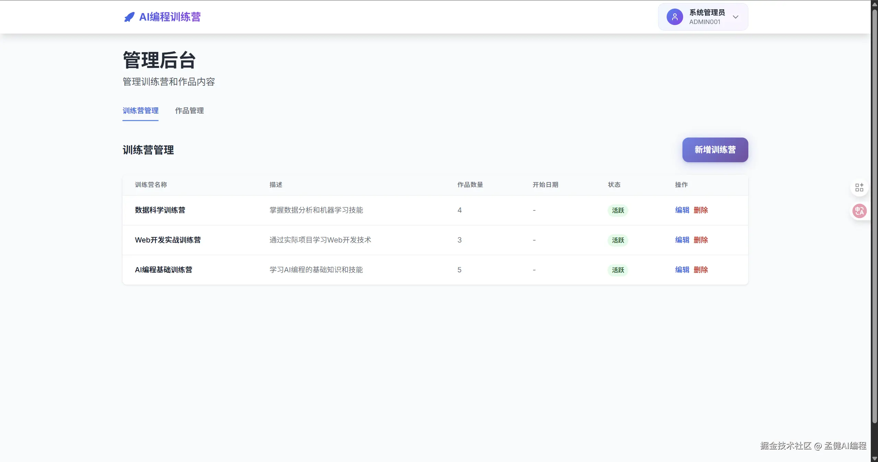
Task: Edit the 数据科学训练营 row
Action: [x=682, y=210]
